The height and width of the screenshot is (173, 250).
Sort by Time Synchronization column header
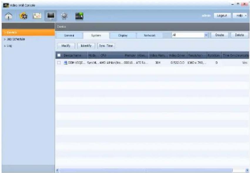(236, 55)
